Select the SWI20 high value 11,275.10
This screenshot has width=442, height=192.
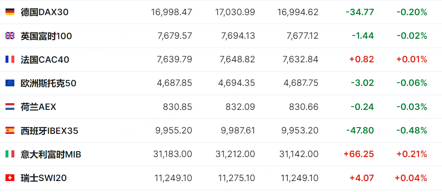(237, 178)
